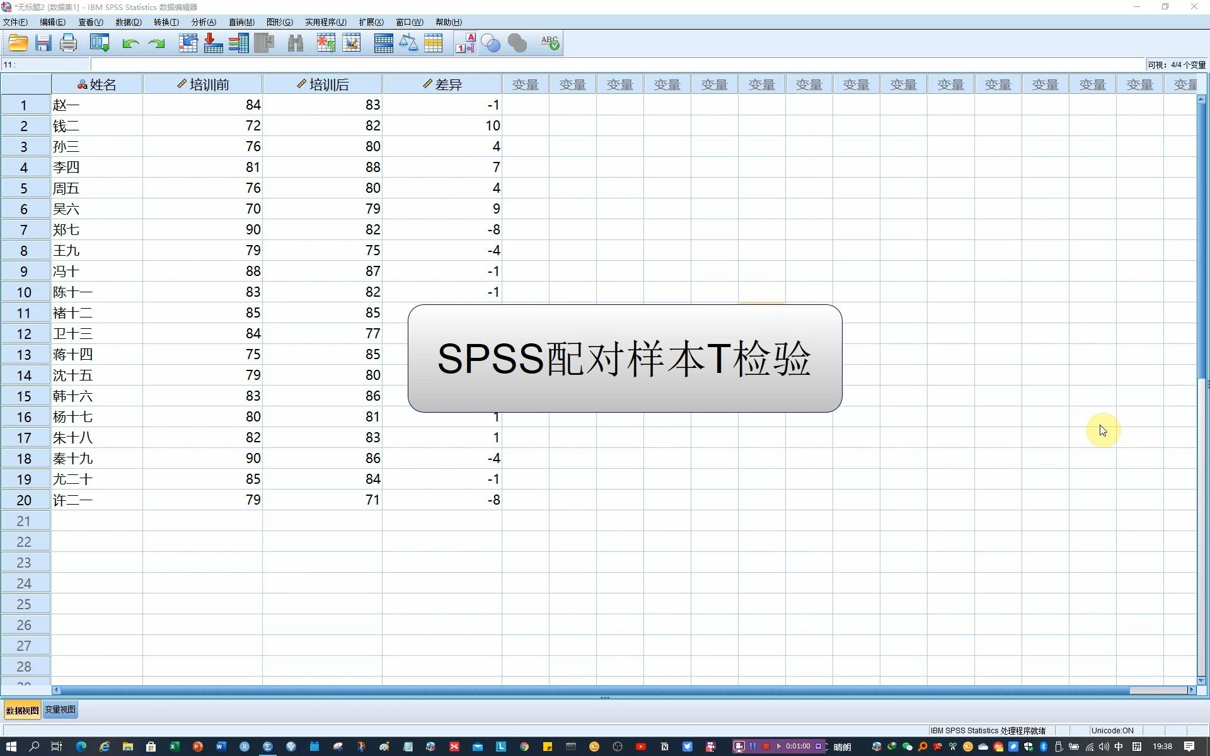Screen dimensions: 1210x756
Task: Print the data file
Action: [x=67, y=43]
